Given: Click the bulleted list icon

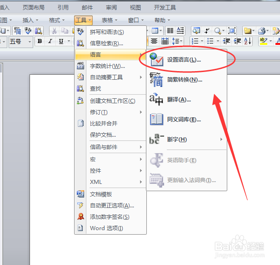Looking at the screenshot, I should (210, 41).
